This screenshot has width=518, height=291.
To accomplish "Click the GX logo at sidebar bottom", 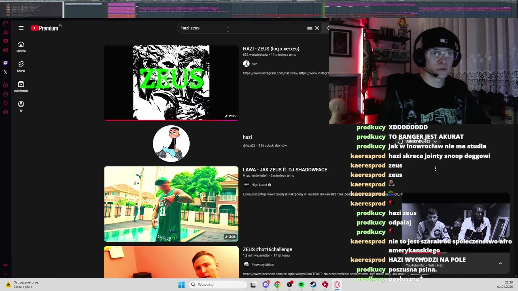I will 5,266.
